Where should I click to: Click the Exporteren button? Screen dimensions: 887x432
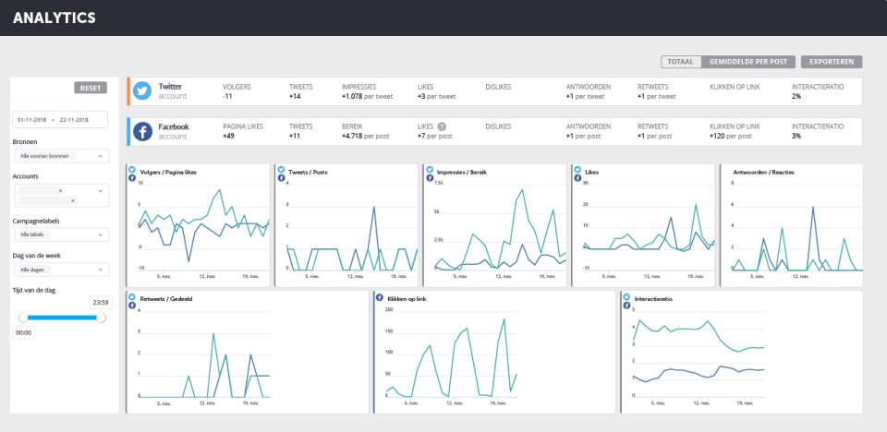pos(831,62)
